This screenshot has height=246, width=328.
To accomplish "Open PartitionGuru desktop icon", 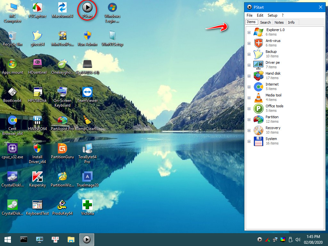I will click(x=62, y=151).
